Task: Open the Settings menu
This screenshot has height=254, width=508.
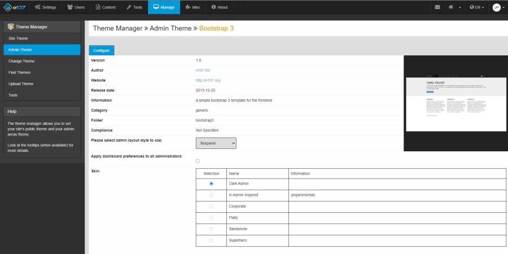Action: (x=45, y=7)
